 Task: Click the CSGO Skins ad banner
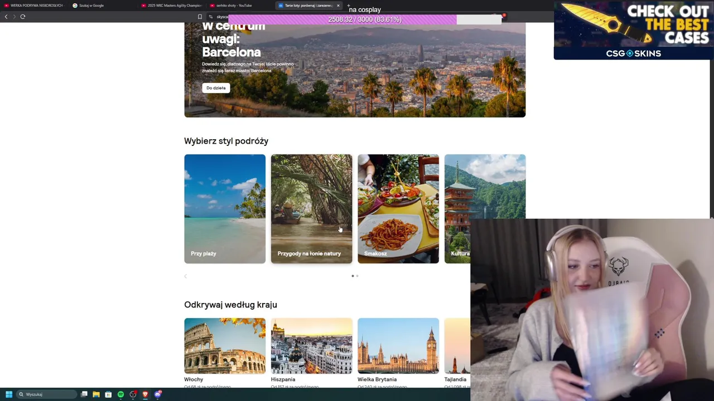(x=633, y=30)
